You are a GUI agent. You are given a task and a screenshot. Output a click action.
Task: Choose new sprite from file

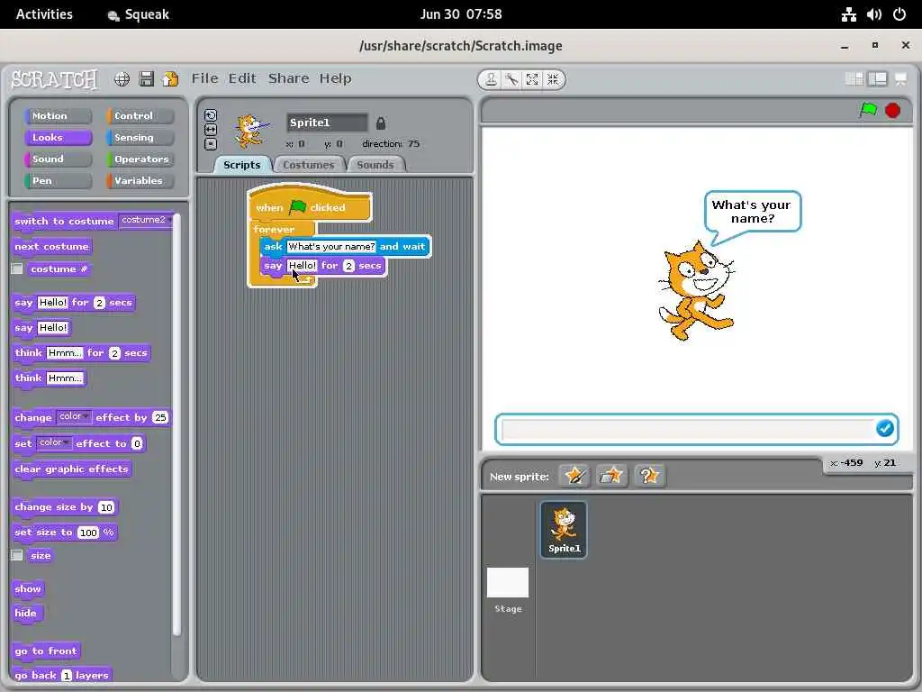[611, 476]
